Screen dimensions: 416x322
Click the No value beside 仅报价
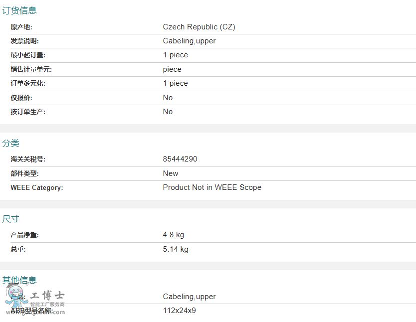coord(168,98)
